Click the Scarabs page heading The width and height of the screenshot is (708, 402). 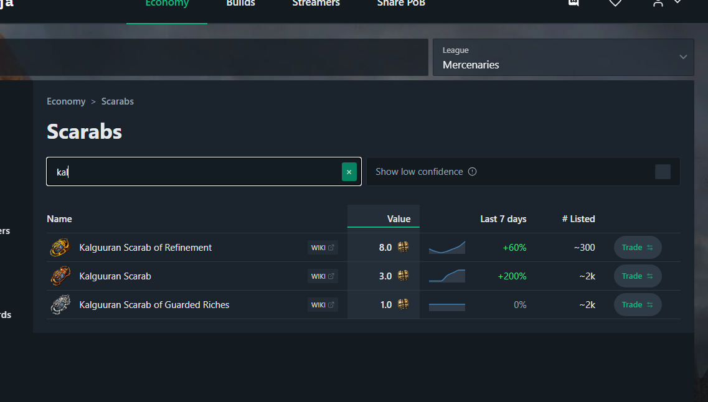(85, 132)
